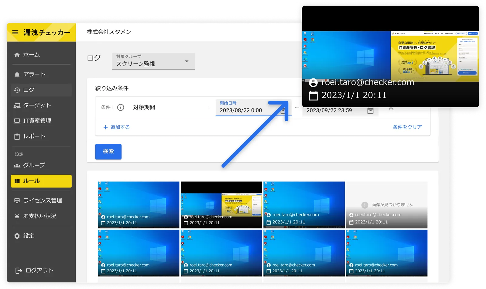Click the 漏洩チェッカー logo title
The width and height of the screenshot is (486, 289).
(47, 32)
